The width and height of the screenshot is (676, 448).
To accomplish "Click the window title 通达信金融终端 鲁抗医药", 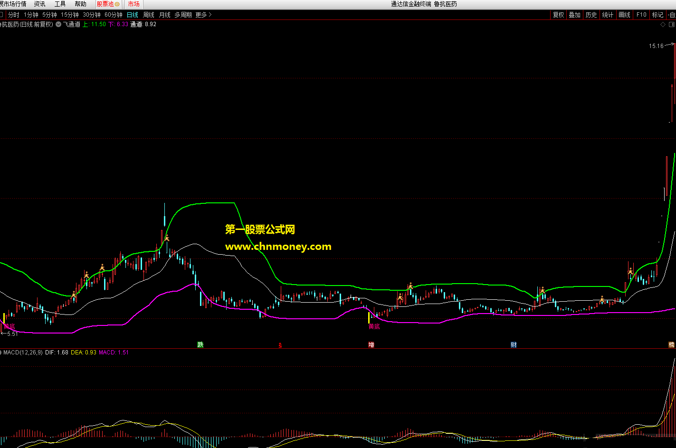I will (424, 4).
